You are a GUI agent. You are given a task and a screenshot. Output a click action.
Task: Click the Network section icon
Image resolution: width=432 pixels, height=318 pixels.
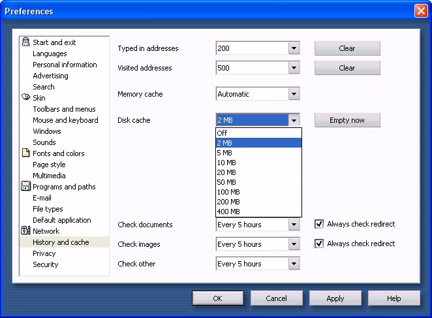click(x=26, y=231)
